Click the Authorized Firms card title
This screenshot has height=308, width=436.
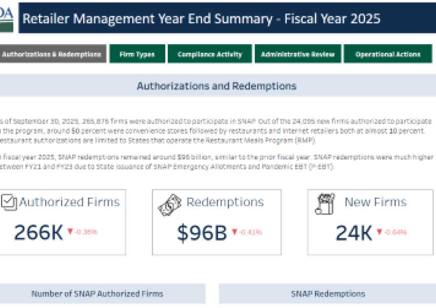coord(70,202)
